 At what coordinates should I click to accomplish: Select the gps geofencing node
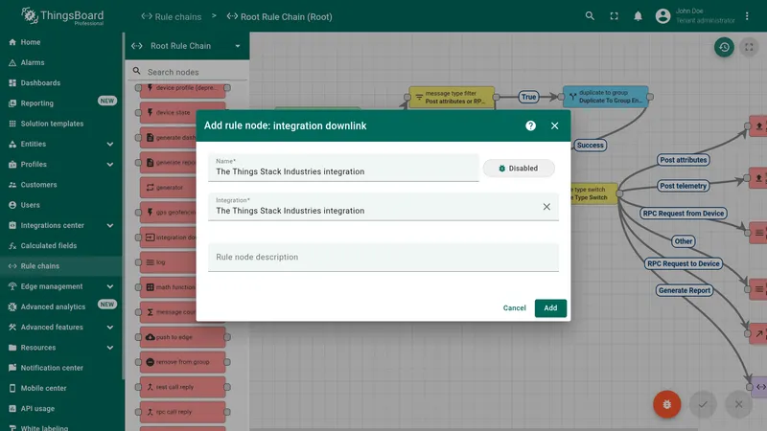tap(169, 212)
